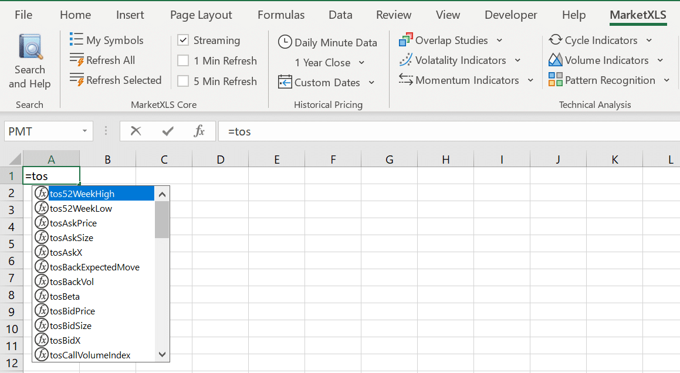Open the Search and Help icon
Image resolution: width=680 pixels, height=373 pixels.
click(31, 47)
